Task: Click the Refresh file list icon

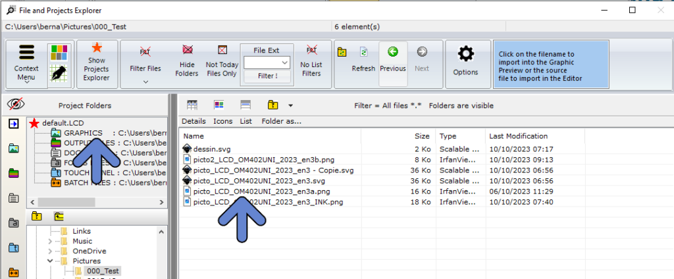Action: (x=363, y=52)
